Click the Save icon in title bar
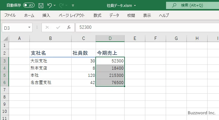The width and height of the screenshot is (219, 120). click(x=41, y=5)
